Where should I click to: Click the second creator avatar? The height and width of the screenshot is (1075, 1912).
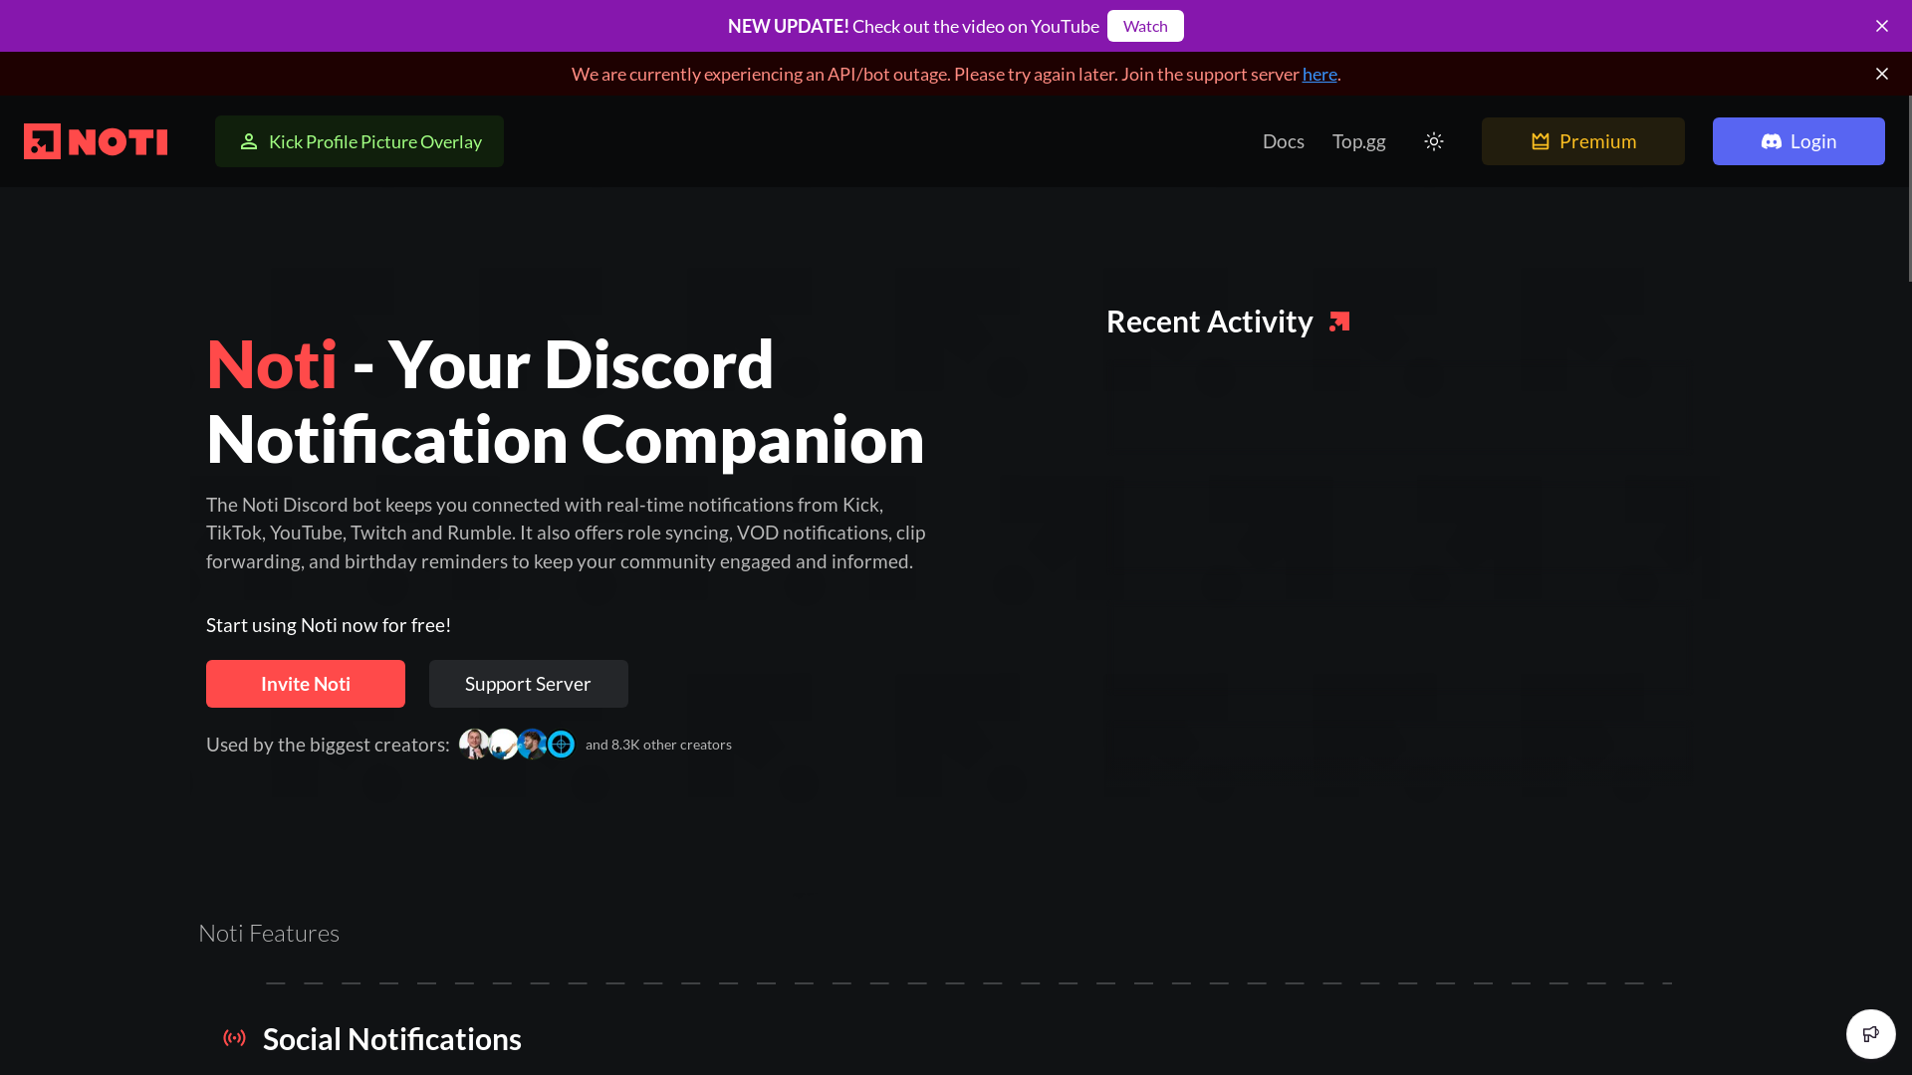coord(503,744)
